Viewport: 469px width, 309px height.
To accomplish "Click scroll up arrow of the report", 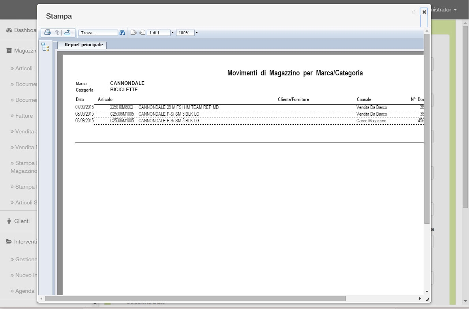I will click(427, 31).
